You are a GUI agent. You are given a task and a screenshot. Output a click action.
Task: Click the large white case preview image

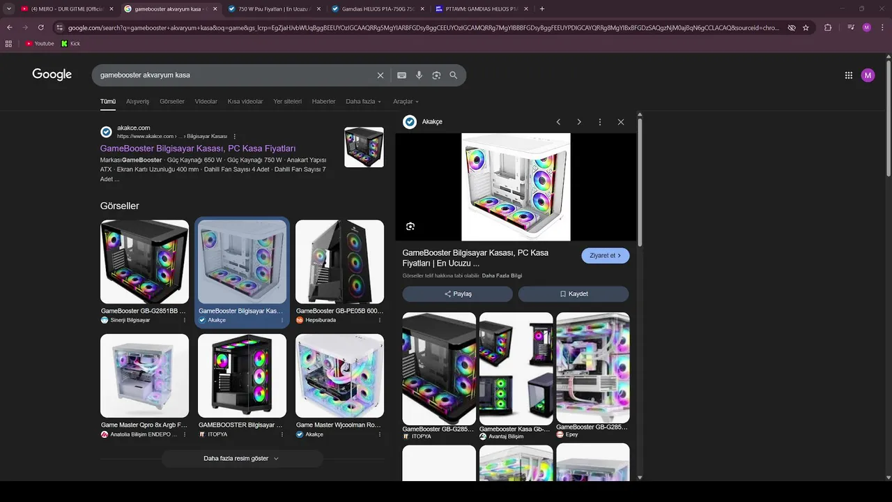(516, 187)
